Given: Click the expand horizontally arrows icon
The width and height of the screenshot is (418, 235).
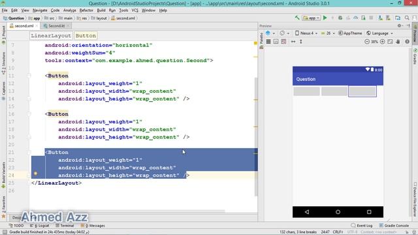Looking at the screenshot, I should click(x=293, y=42).
